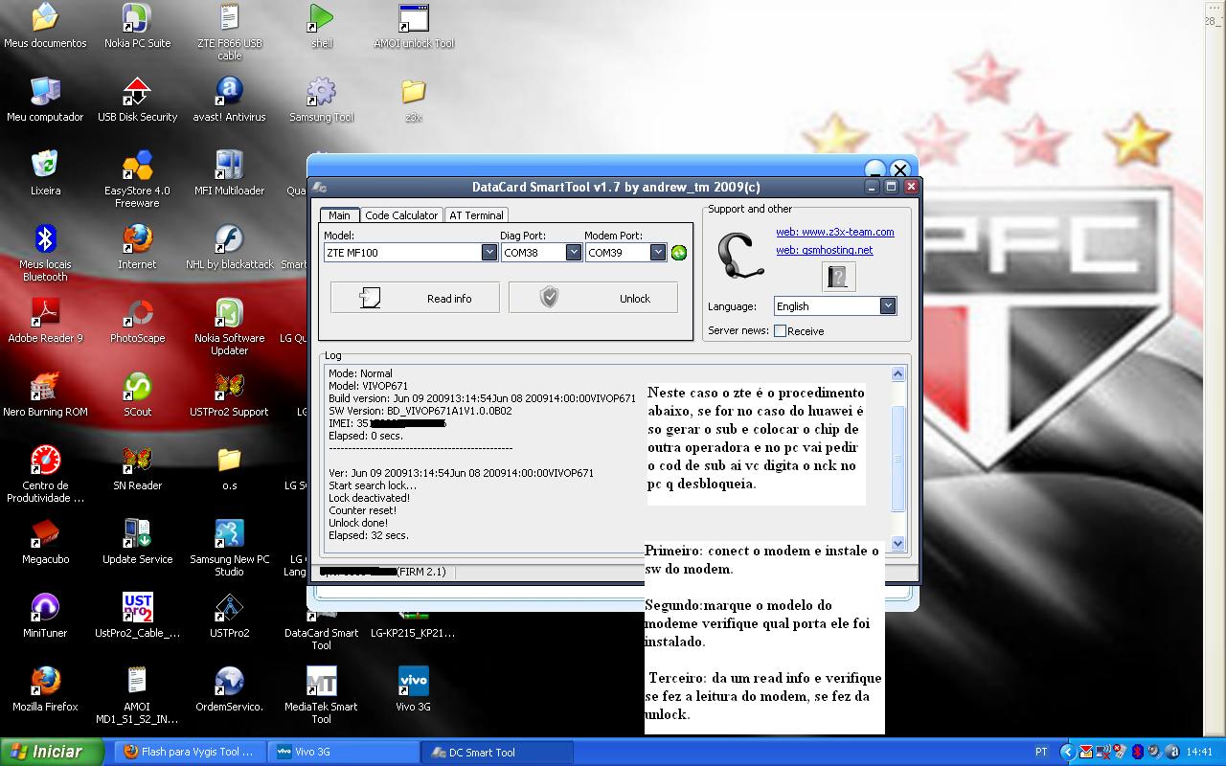Launch MediaTek Smart Tool icon
Viewport: 1226px width, 766px height.
click(x=322, y=695)
